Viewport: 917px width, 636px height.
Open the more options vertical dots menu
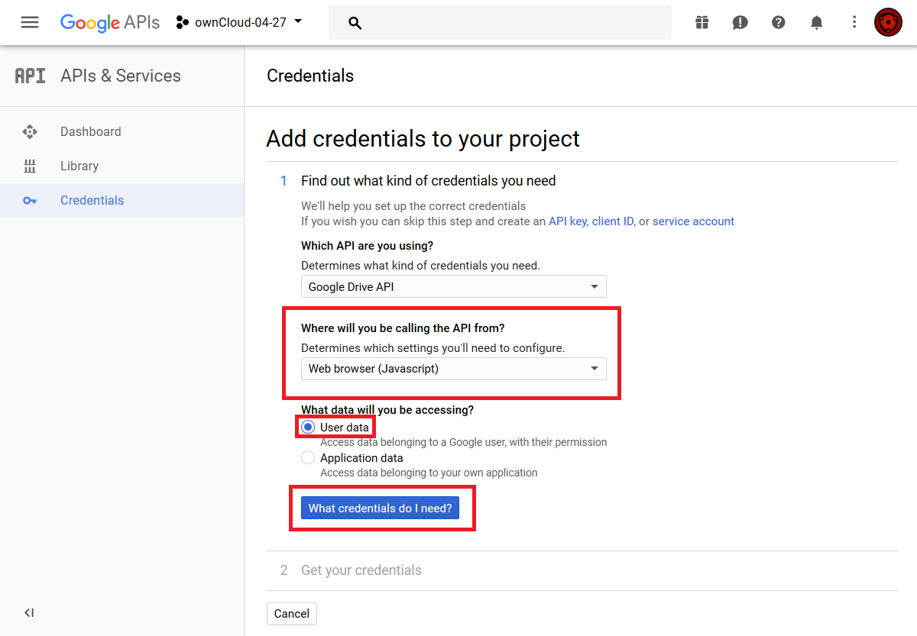click(854, 22)
